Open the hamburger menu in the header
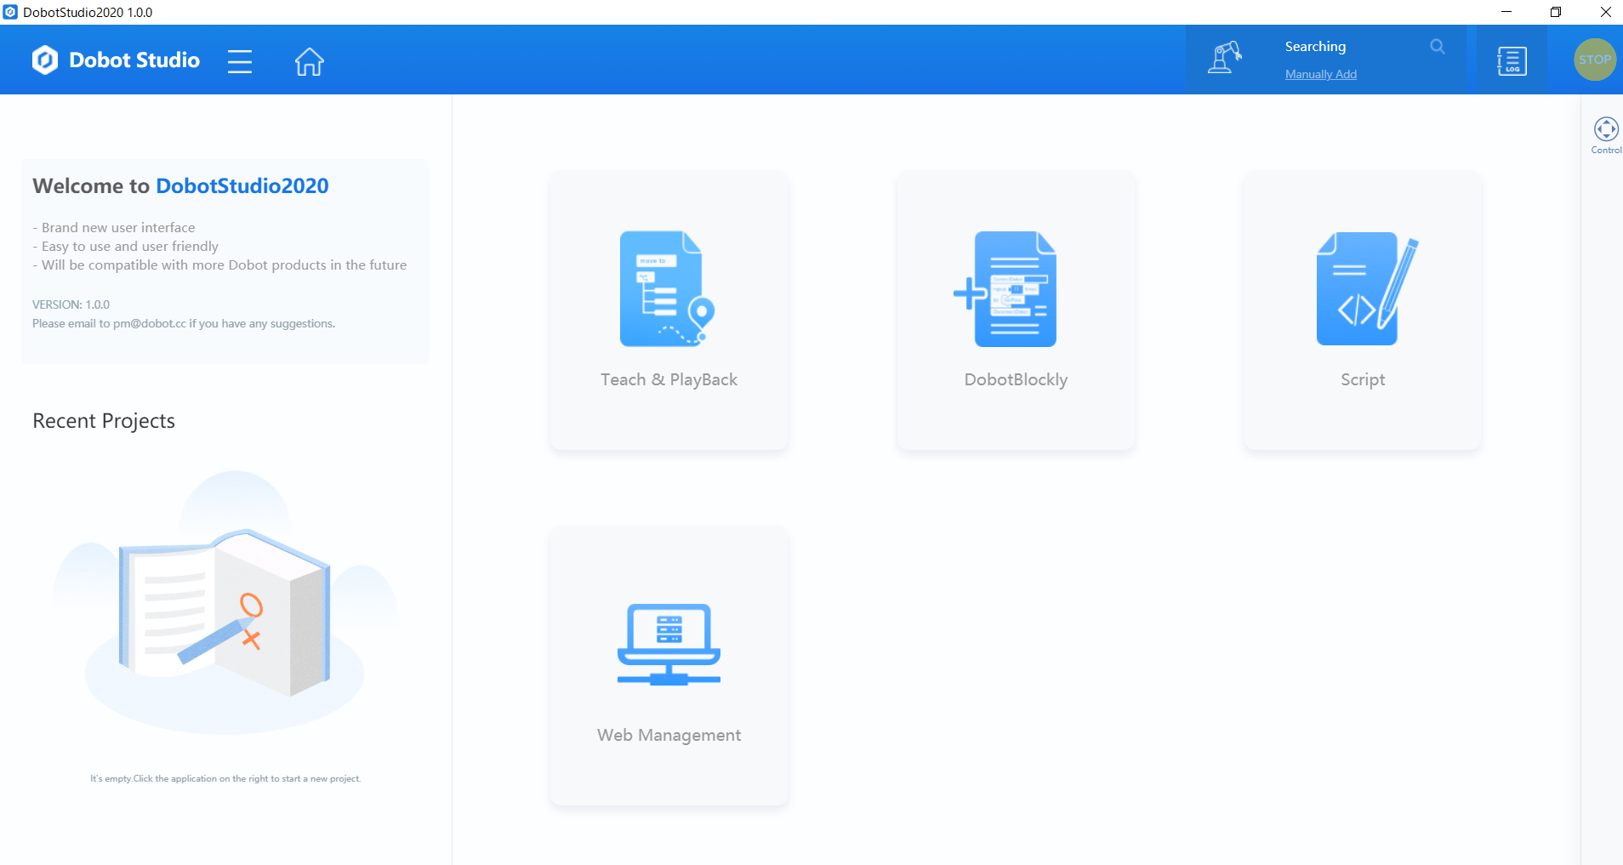This screenshot has width=1623, height=865. tap(240, 61)
